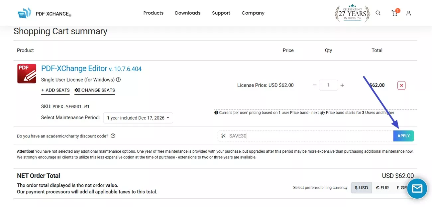Open the Products menu
This screenshot has height=207, width=432.
[x=153, y=13]
